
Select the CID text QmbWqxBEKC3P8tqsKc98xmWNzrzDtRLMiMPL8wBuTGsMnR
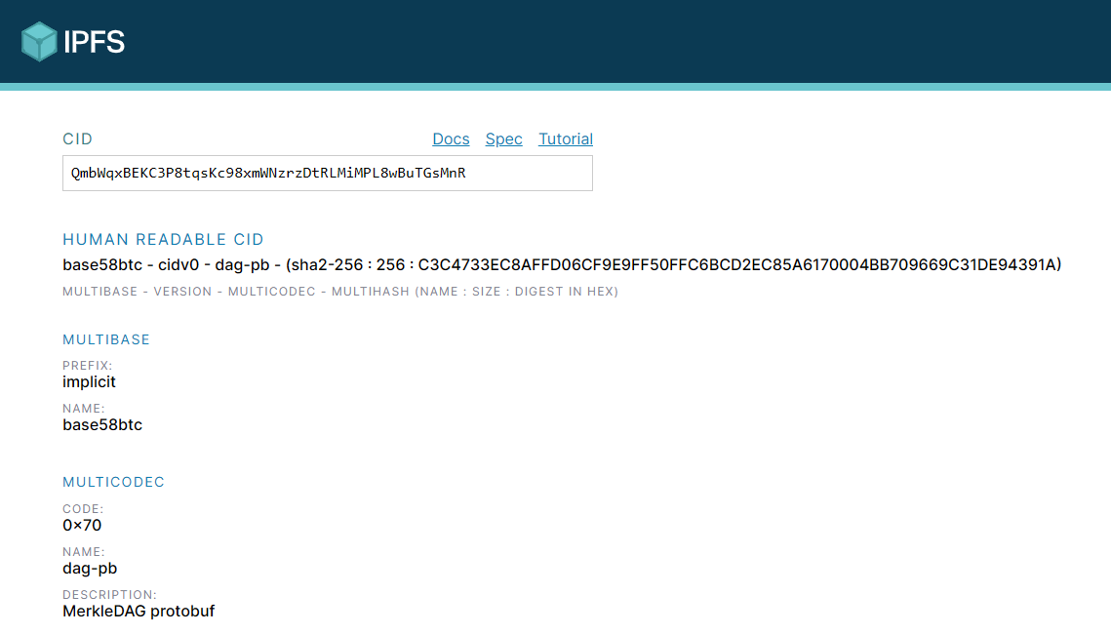click(267, 173)
